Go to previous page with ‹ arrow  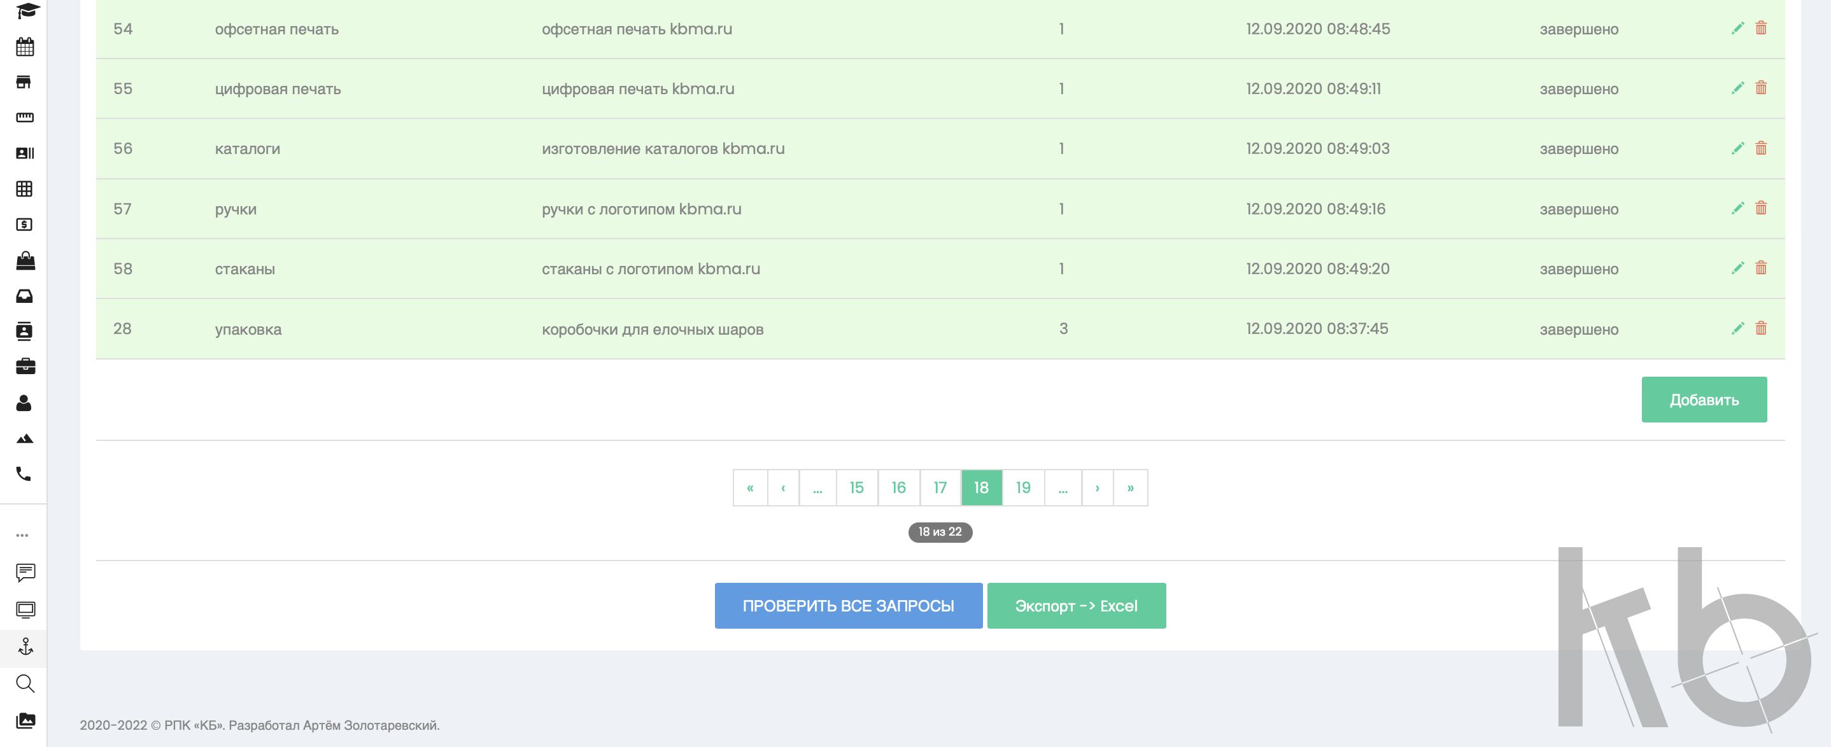(x=782, y=488)
